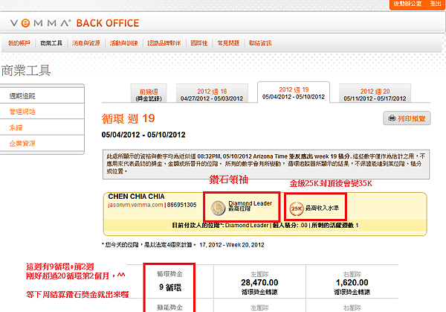Viewport: 446px width, 312px height.
Task: Open the jasonvm.vemma.com link
Action: click(x=135, y=205)
